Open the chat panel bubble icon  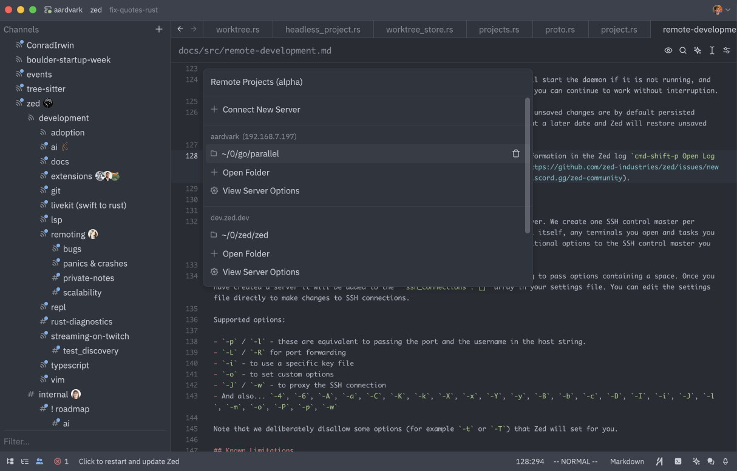(x=711, y=461)
